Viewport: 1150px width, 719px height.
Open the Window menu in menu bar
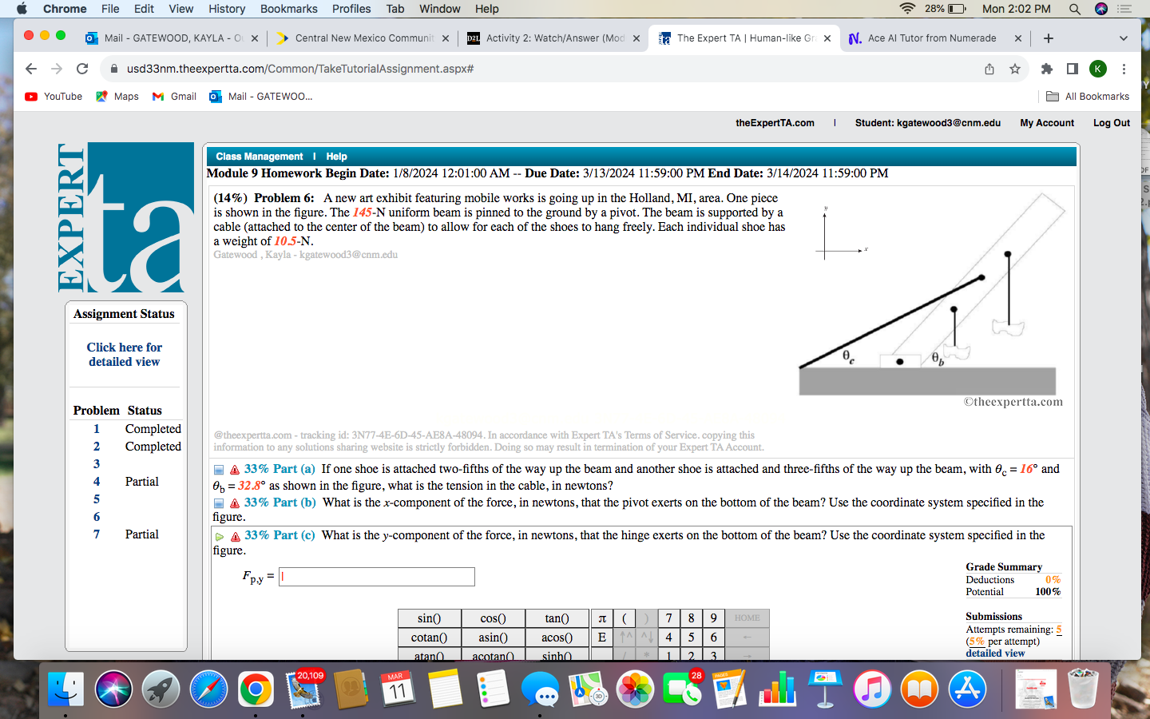pos(440,9)
